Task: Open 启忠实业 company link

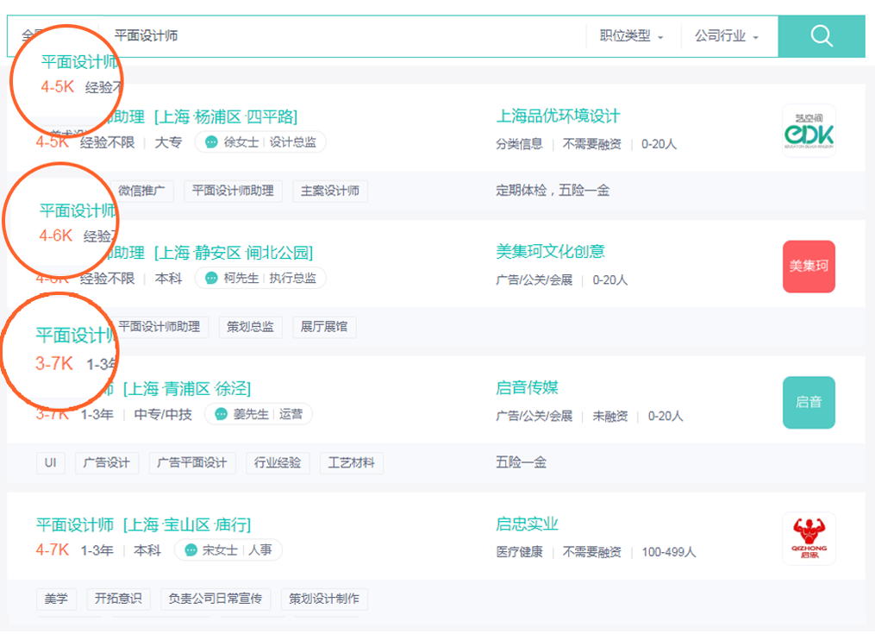Action: [x=527, y=524]
